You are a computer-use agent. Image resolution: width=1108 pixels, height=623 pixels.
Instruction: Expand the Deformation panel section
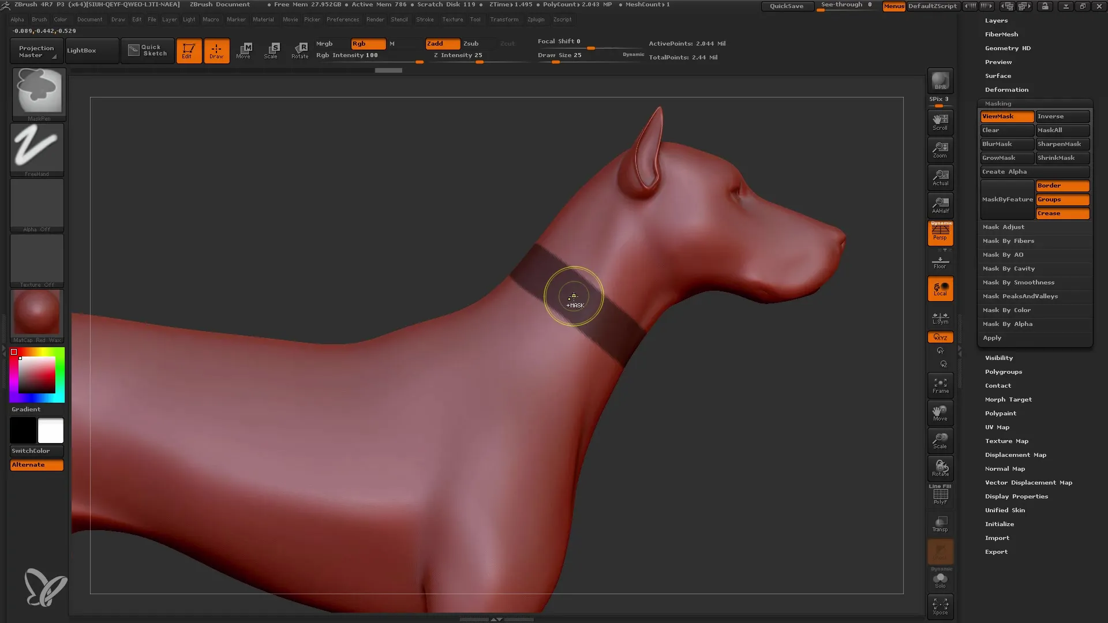[x=1006, y=89]
